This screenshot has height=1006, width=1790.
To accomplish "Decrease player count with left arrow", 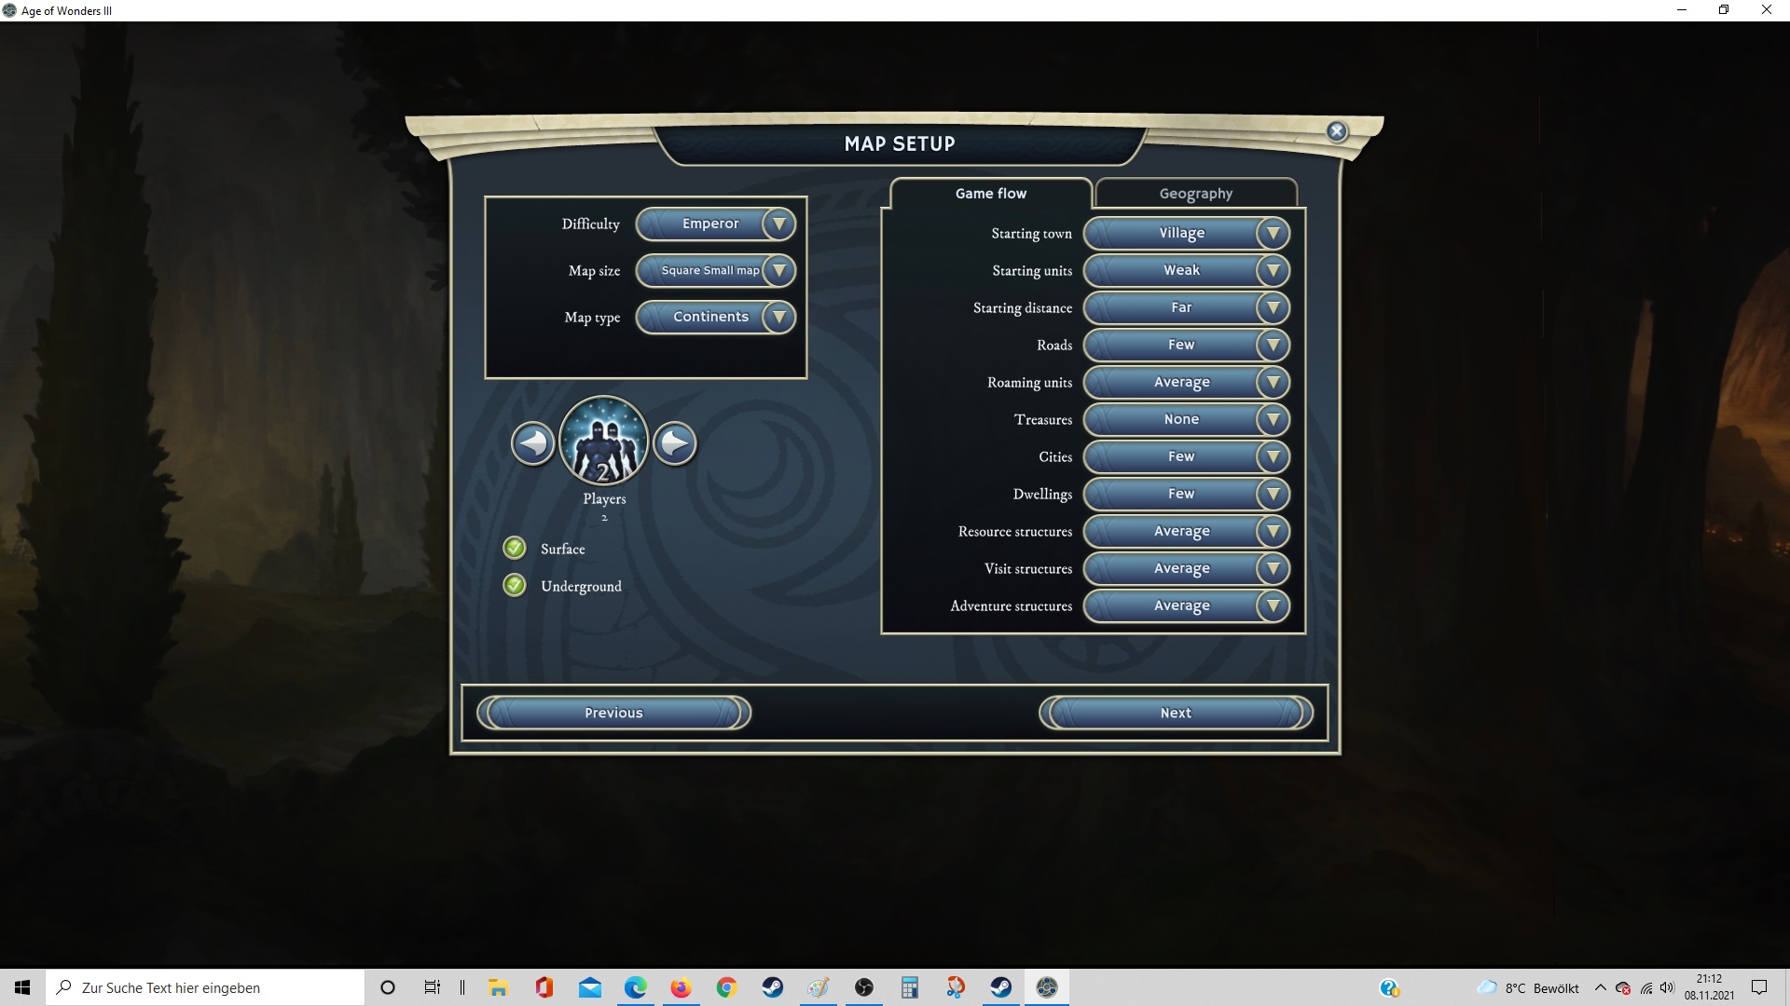I will tap(533, 443).
